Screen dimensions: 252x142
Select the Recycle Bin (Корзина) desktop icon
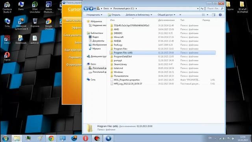pyautogui.click(x=35, y=23)
